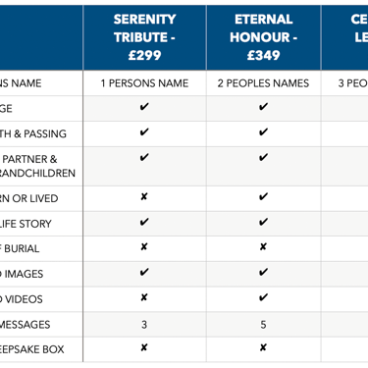Click the messages value 5 under Eternal Honour
The width and height of the screenshot is (368, 368).
pyautogui.click(x=263, y=325)
